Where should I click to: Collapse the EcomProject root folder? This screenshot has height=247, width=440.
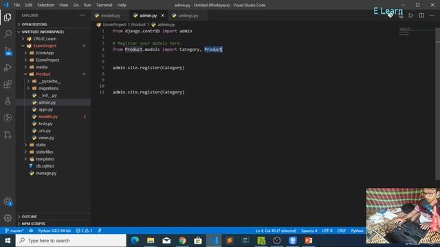tap(45, 46)
